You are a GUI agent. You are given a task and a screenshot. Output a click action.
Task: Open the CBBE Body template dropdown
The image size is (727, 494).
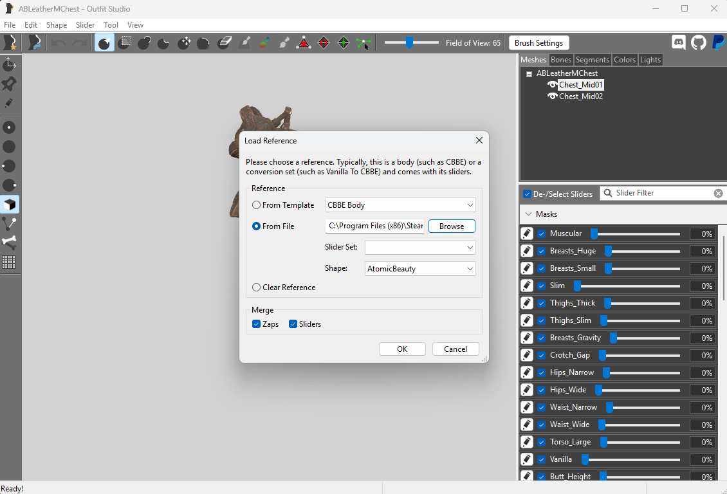(x=400, y=205)
